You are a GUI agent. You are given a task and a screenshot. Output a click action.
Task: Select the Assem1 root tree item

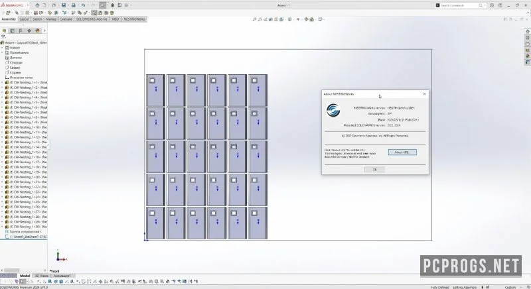[24, 43]
